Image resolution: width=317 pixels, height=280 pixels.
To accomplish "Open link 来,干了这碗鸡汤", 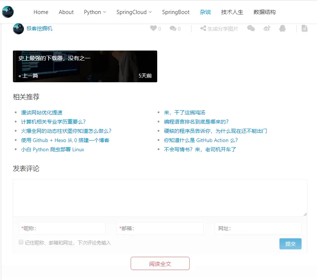I will coord(184,113).
